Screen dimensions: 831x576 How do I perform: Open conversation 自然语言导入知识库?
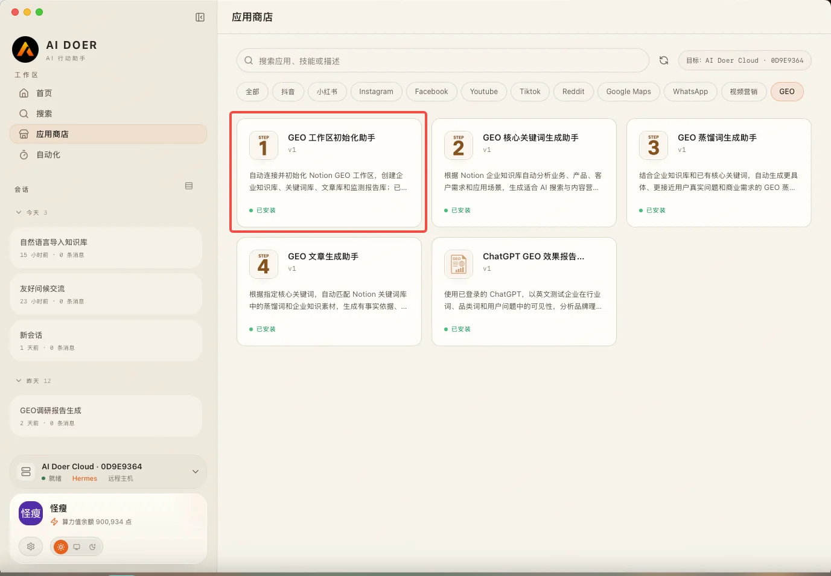point(106,248)
